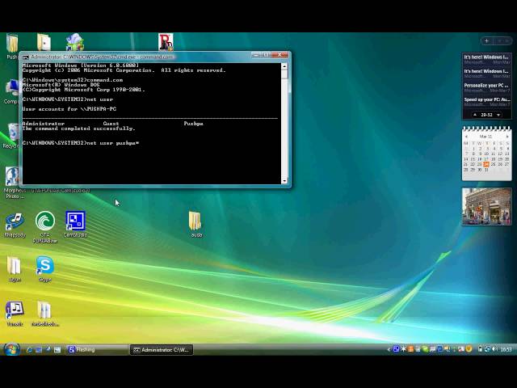Click the Pushpa account name in the output
Viewport: 517px width, 388px height.
(194, 124)
